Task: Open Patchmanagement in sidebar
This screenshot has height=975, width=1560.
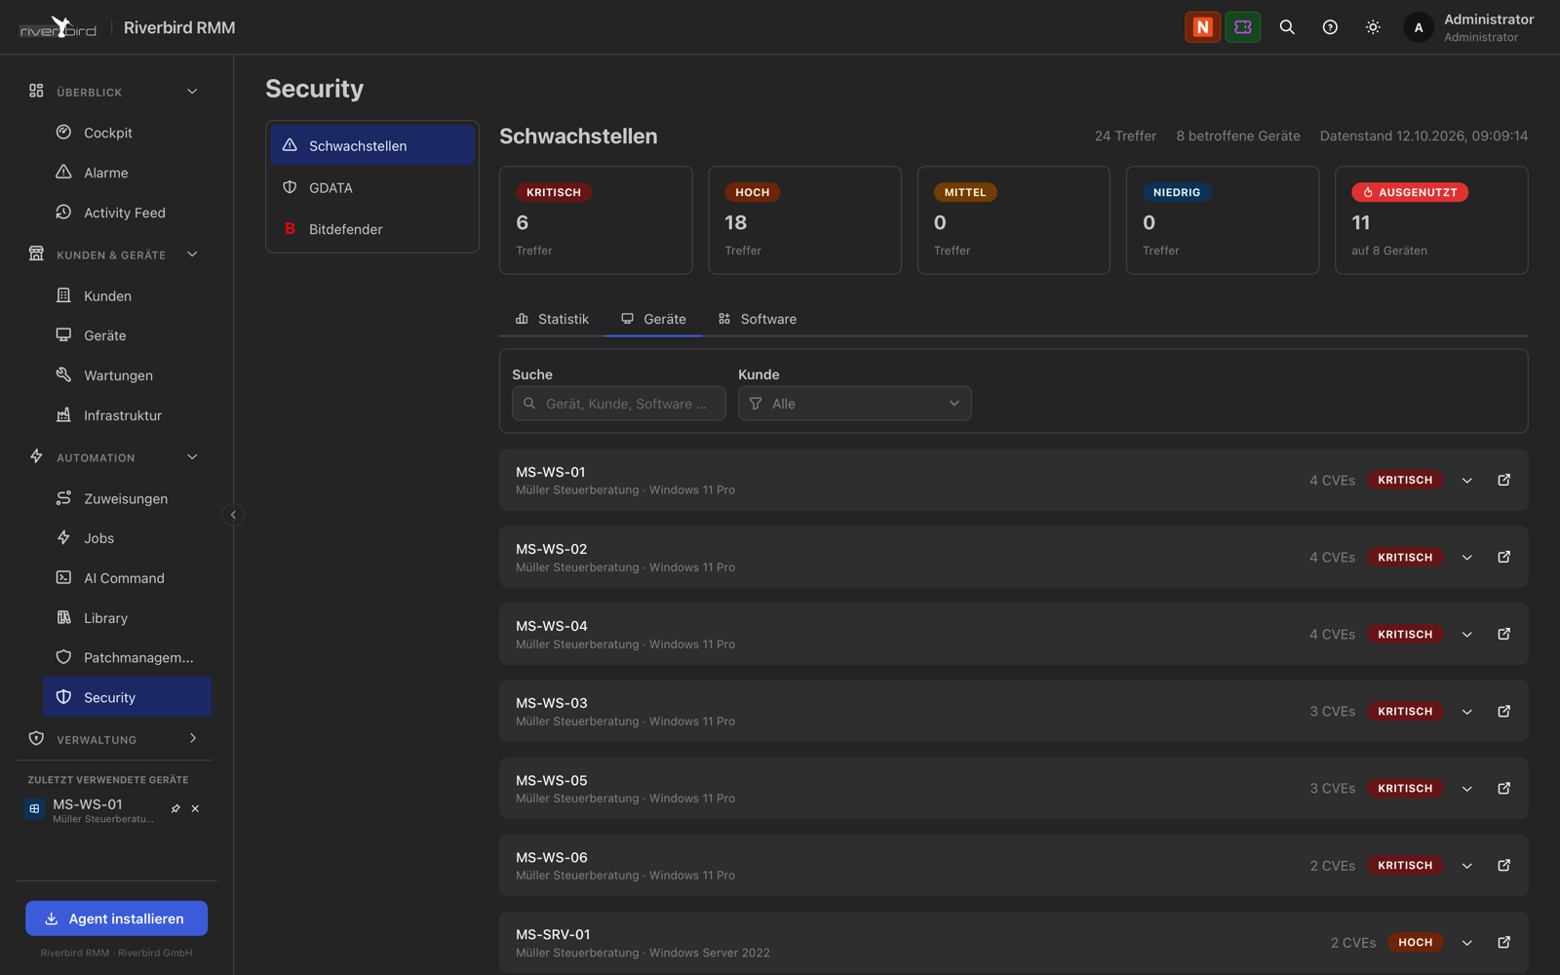Action: click(128, 658)
